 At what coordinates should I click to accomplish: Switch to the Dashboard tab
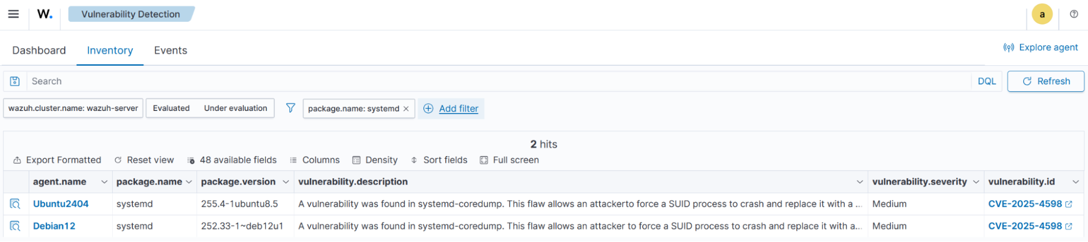[39, 50]
